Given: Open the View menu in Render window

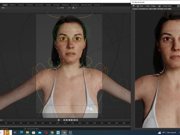Looking at the screenshot, I should tap(148, 6).
